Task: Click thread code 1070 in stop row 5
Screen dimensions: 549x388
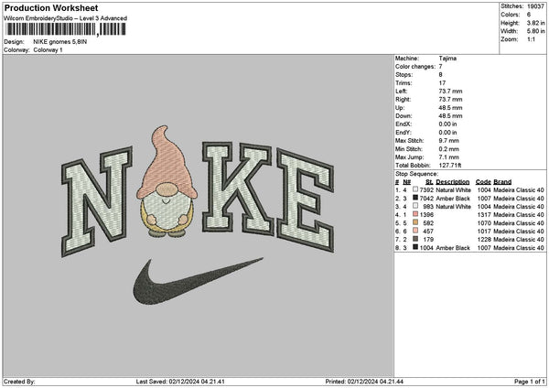Action: click(484, 223)
